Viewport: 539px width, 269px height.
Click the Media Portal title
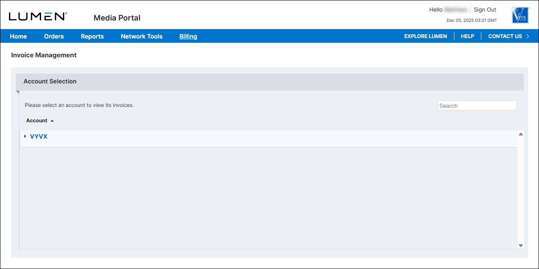coord(117,18)
